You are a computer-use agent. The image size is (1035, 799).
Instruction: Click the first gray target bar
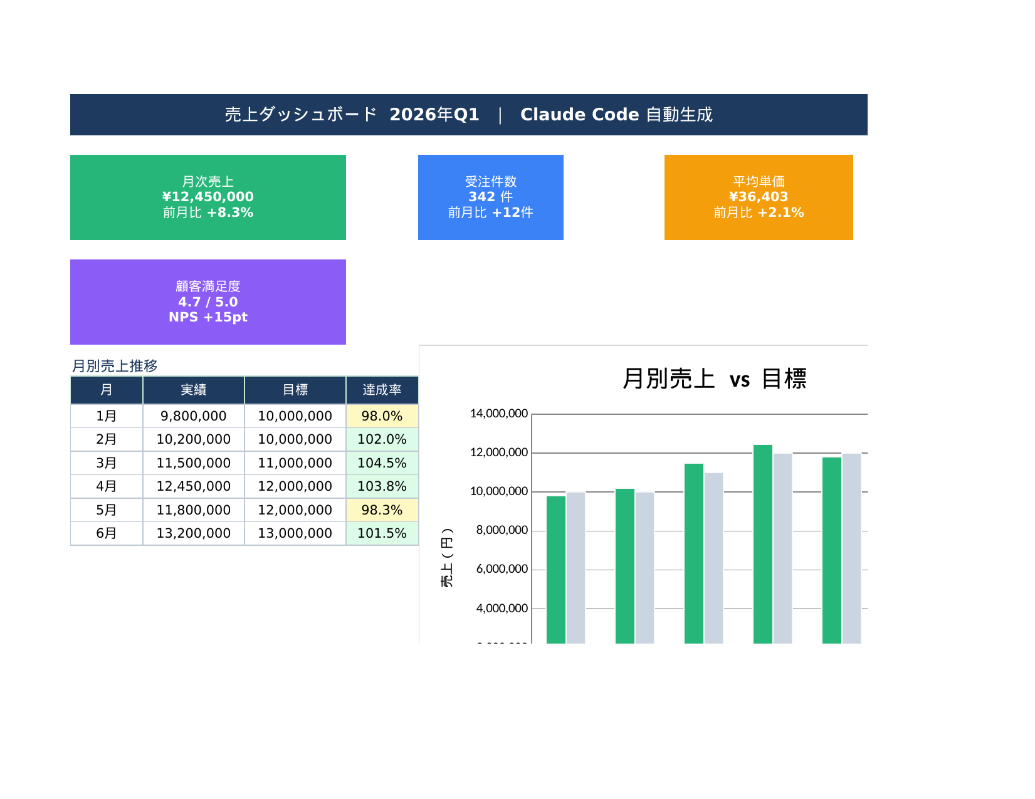[x=575, y=567]
